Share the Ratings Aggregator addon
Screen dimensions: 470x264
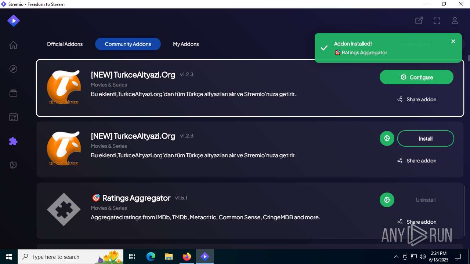[x=417, y=222]
